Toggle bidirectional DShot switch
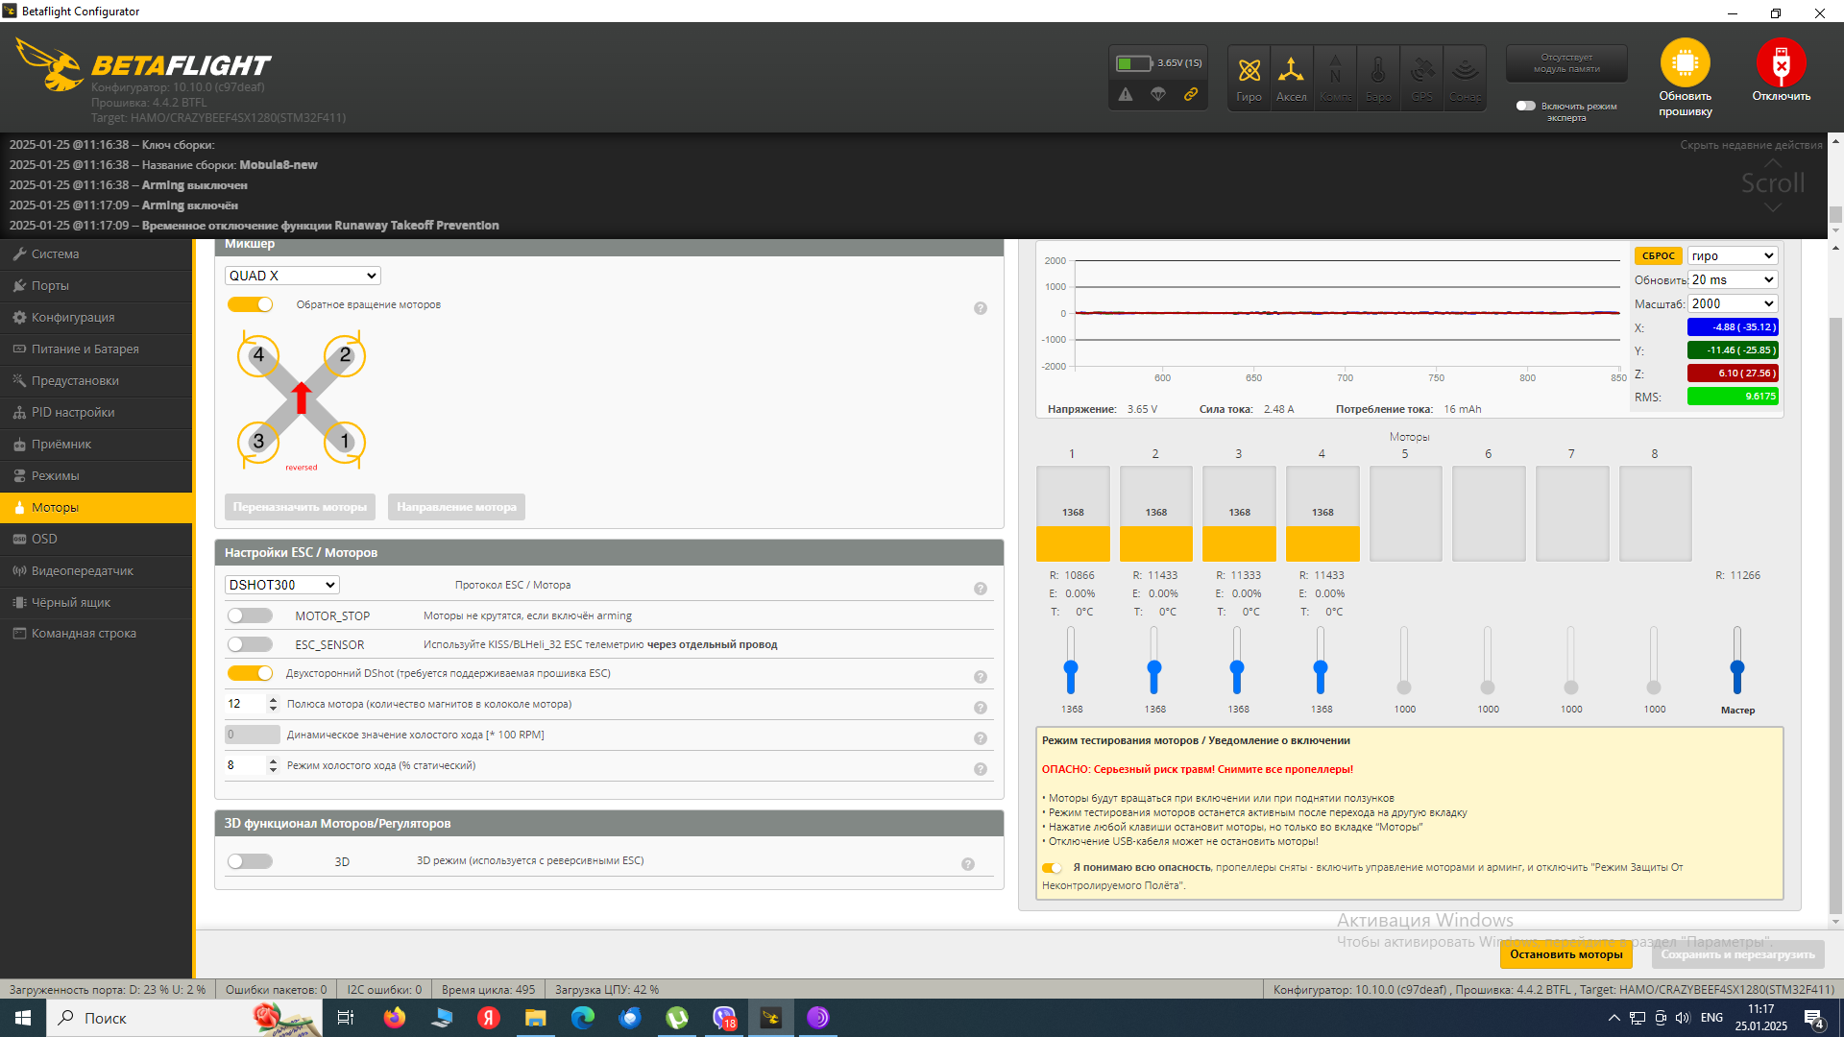1844x1037 pixels. point(250,673)
